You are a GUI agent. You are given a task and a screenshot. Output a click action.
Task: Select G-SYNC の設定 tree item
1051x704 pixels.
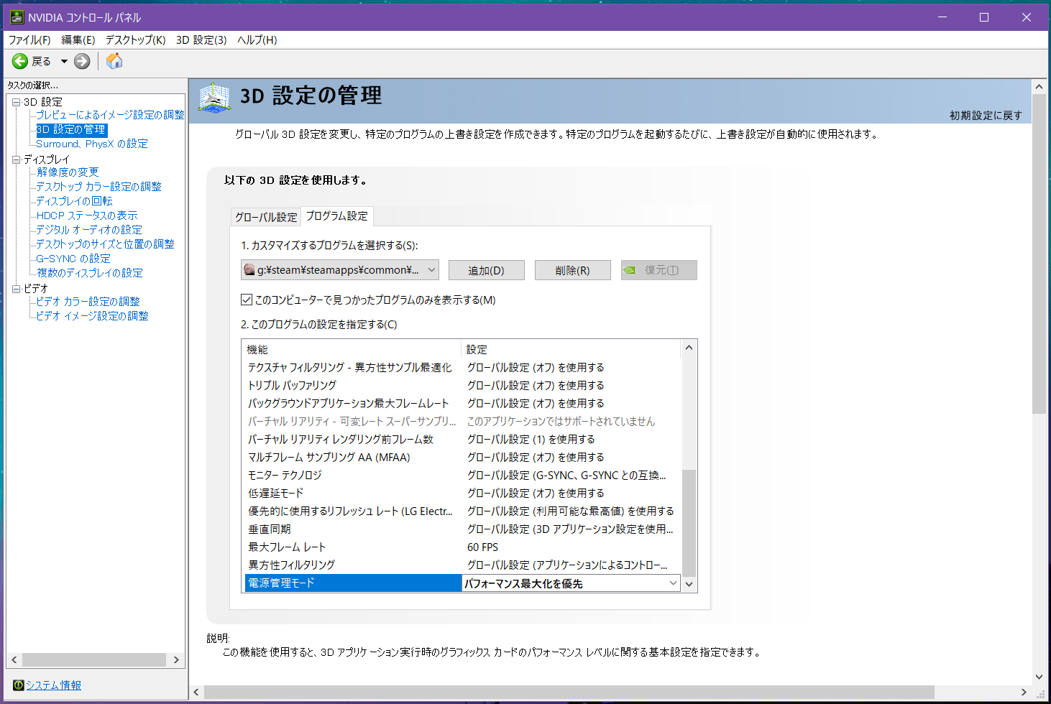click(73, 259)
